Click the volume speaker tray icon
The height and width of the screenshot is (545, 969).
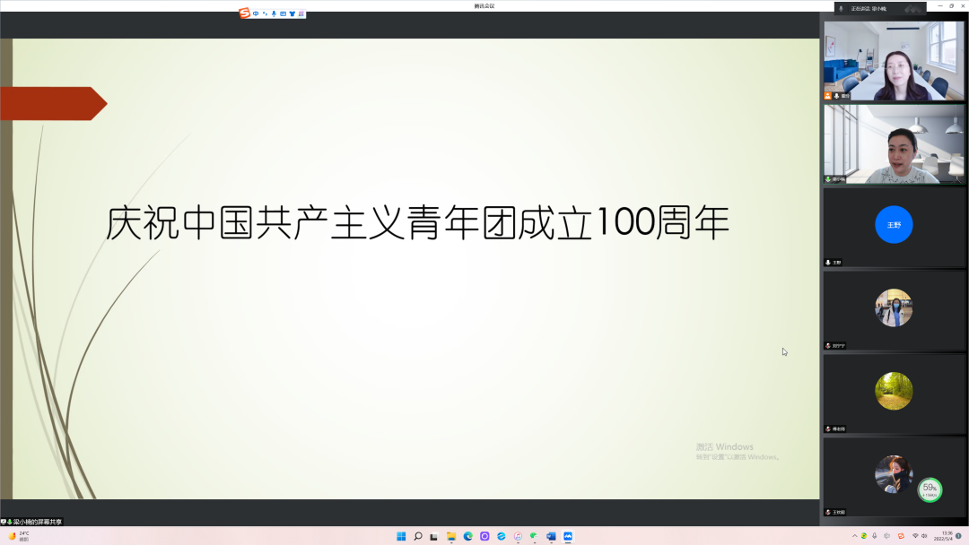(925, 536)
